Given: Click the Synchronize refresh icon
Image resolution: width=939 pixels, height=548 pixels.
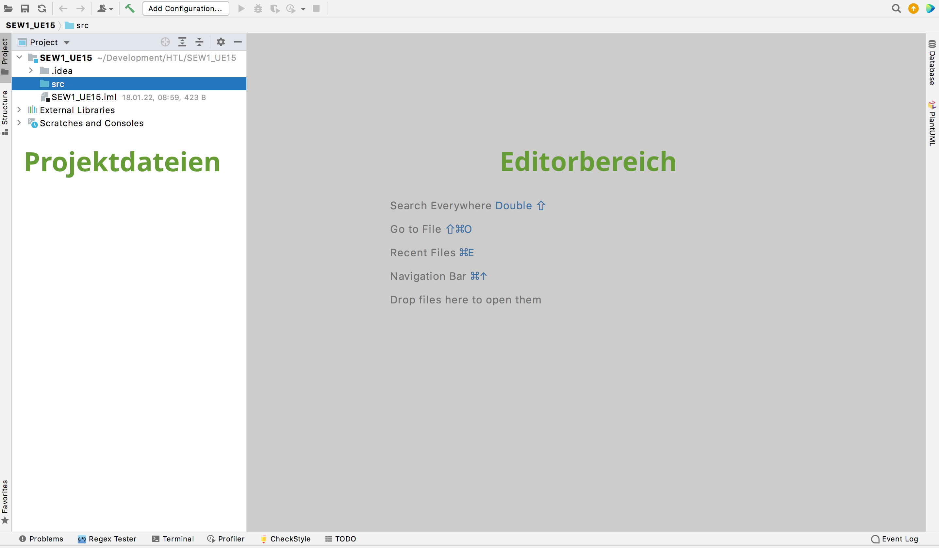Looking at the screenshot, I should tap(42, 8).
